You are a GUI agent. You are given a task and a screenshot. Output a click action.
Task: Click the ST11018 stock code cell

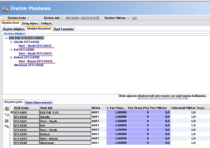[26, 117]
